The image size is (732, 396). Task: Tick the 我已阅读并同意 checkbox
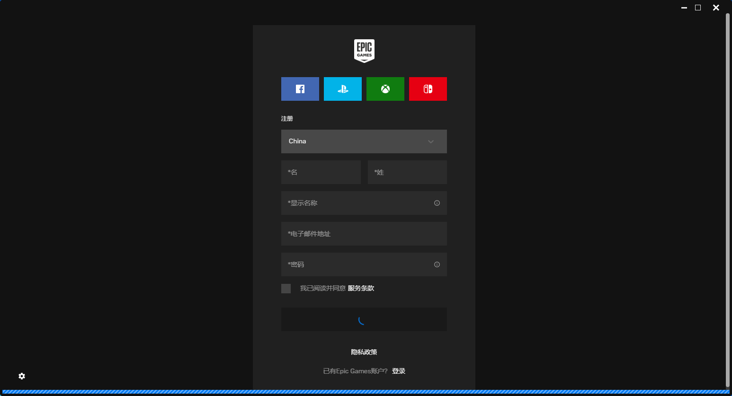click(286, 289)
